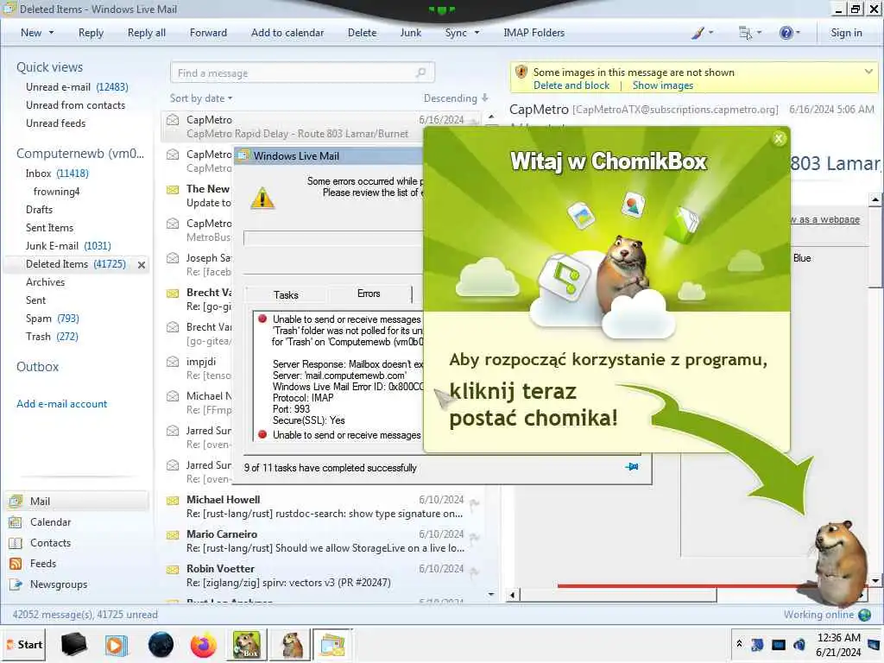Open the media player taskbar icon
Screen dimensions: 884x663
pyautogui.click(x=117, y=644)
